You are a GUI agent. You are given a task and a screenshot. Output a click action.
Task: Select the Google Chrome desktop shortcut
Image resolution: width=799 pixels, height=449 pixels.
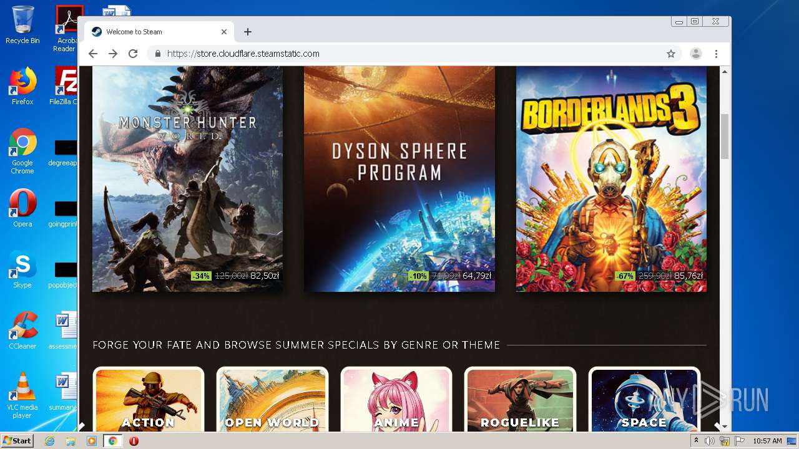point(22,152)
